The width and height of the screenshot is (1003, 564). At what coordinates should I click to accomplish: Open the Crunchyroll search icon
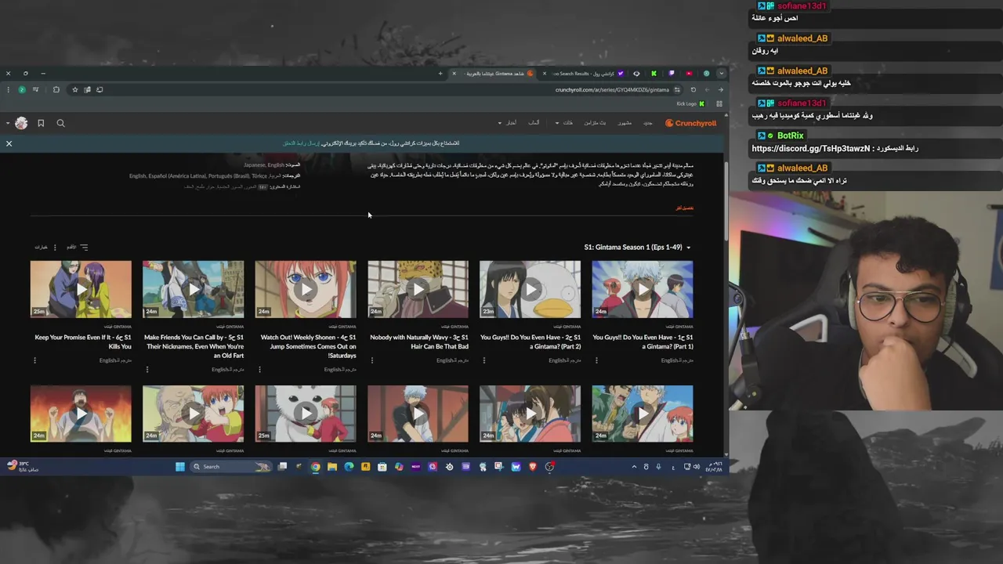[x=60, y=123]
